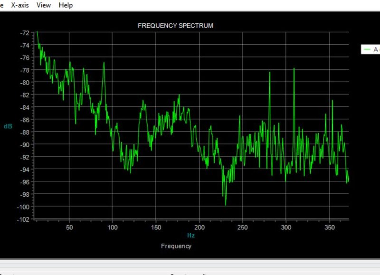Image resolution: width=380 pixels, height=275 pixels.
Task: Select the tallest spectral peak near 310 Hz
Action: pyautogui.click(x=294, y=68)
